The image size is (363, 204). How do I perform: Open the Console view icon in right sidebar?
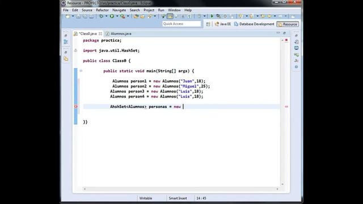(296, 48)
